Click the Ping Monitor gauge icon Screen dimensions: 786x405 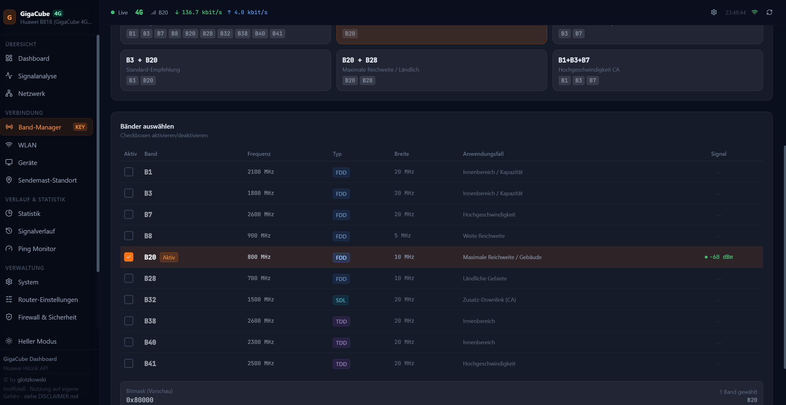point(9,248)
